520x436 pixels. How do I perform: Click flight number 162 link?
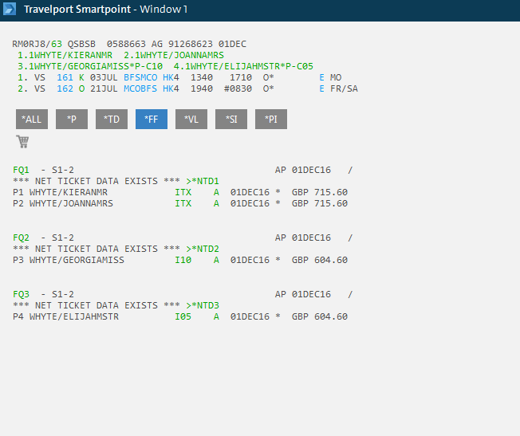tap(65, 88)
